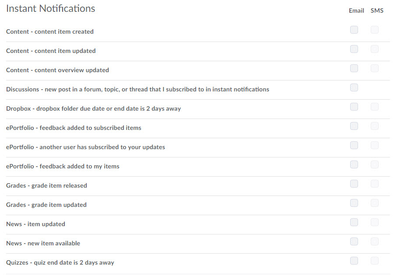This screenshot has height=276, width=397.
Task: Tick SMS for Dropbox due date notification
Action: [375, 107]
